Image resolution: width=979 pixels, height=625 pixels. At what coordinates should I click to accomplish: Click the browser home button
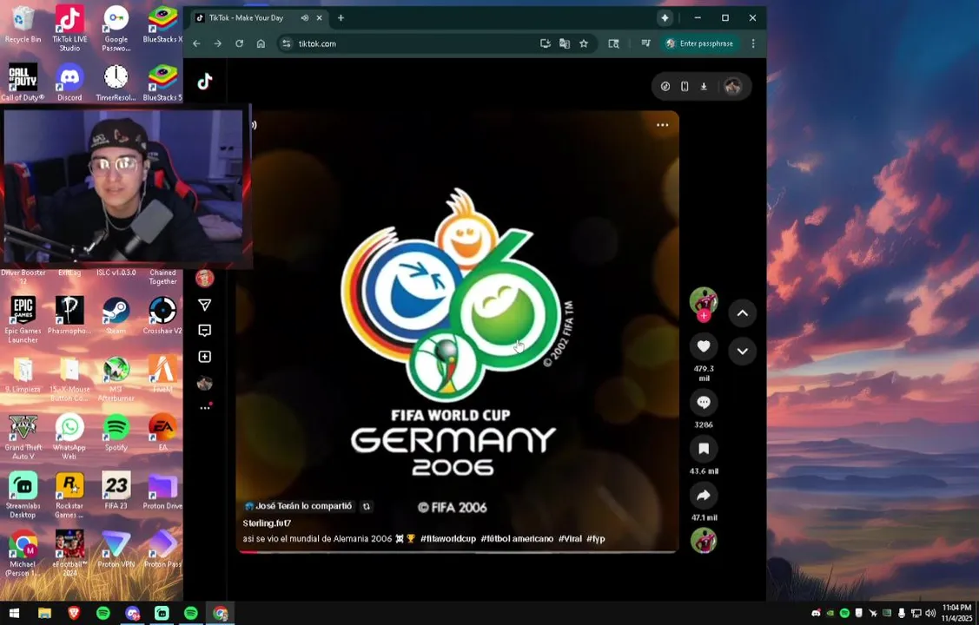(x=261, y=43)
